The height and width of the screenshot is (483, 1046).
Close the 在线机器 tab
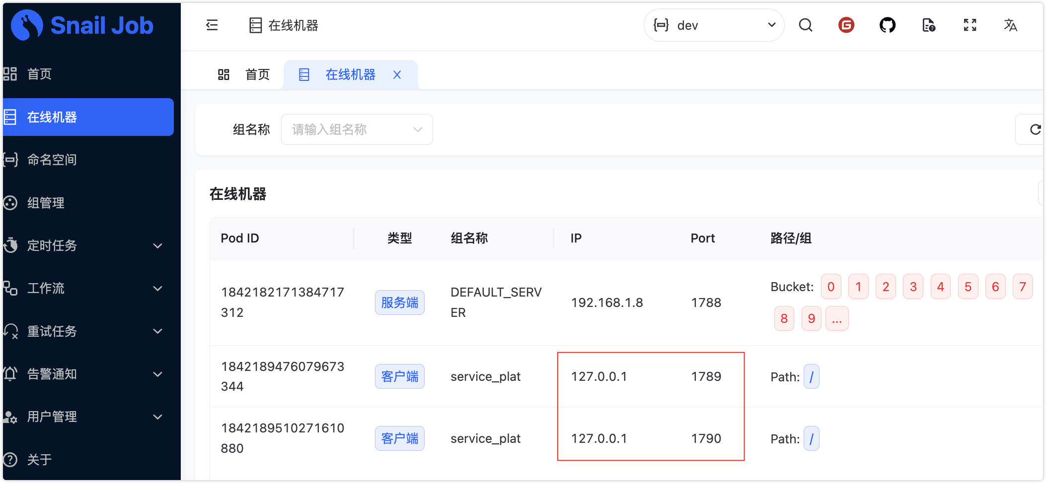[397, 75]
